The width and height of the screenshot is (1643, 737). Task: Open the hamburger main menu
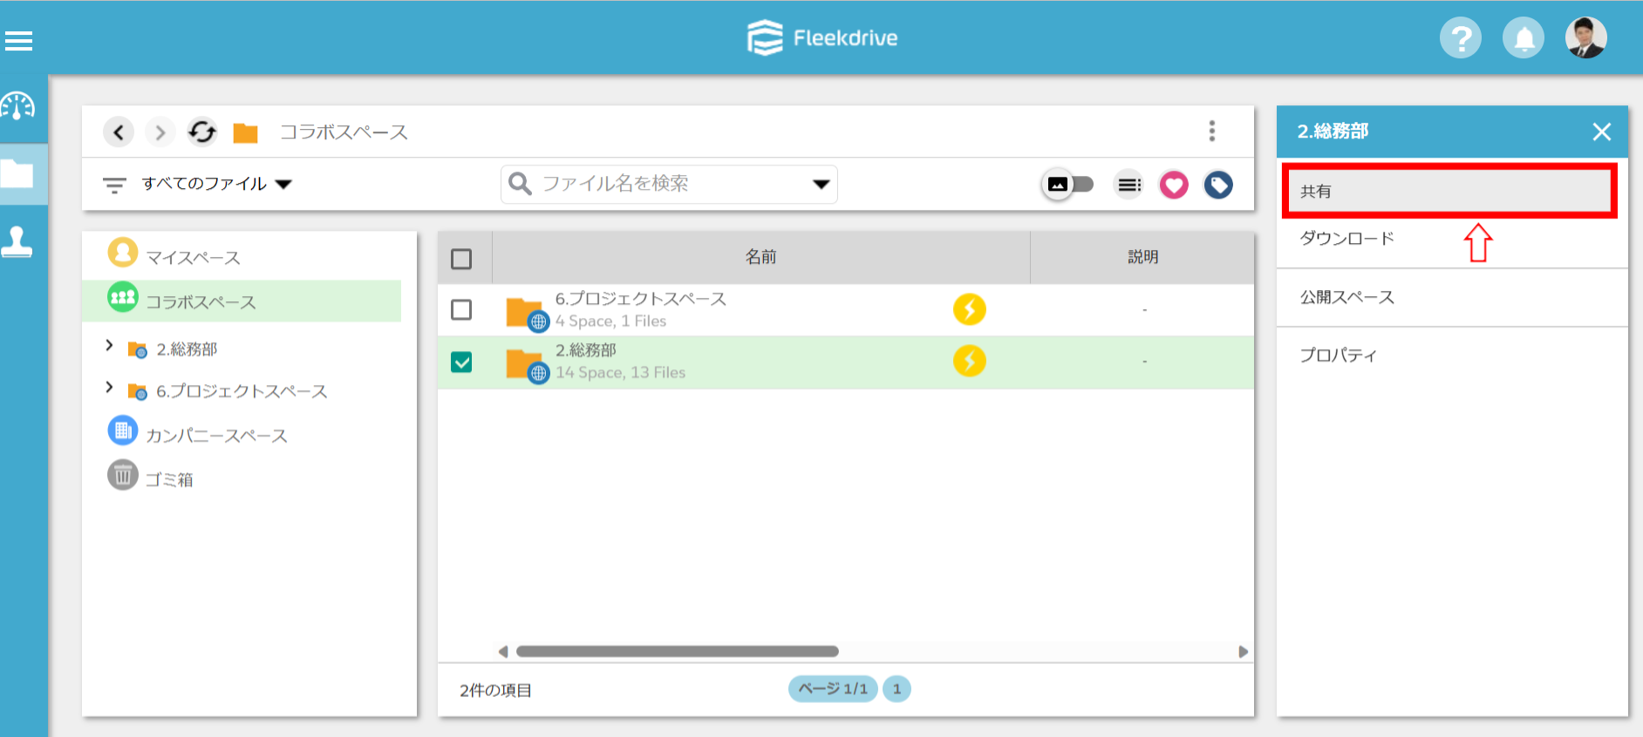coord(18,41)
